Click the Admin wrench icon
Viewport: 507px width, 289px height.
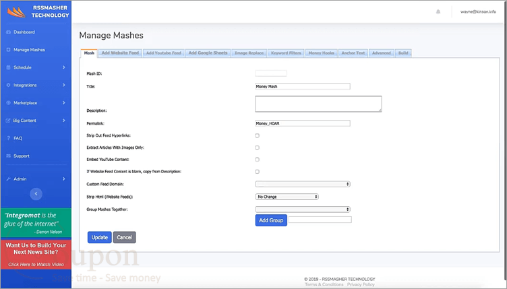pyautogui.click(x=8, y=179)
